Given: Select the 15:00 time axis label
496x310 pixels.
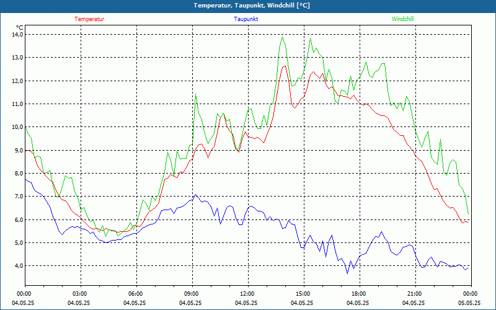Looking at the screenshot, I should point(303,294).
